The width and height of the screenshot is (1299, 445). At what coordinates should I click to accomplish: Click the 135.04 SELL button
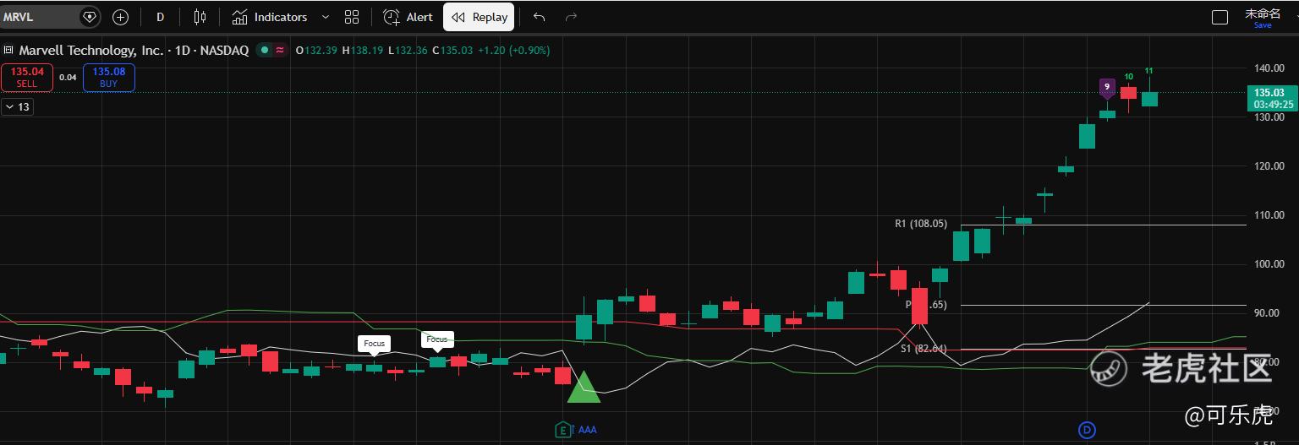pos(27,78)
